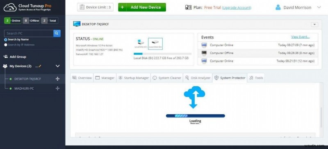Click the Local Disk (D:) usage bar
Screen dimensions: 328x149
[x=162, y=54]
